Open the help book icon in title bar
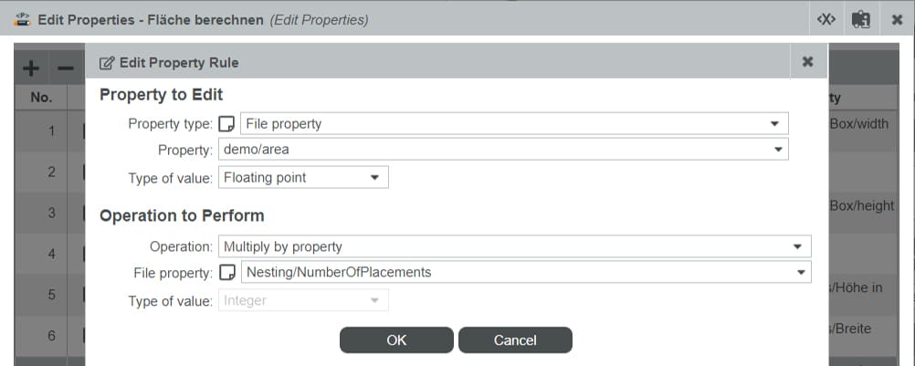The width and height of the screenshot is (915, 366). tap(859, 19)
